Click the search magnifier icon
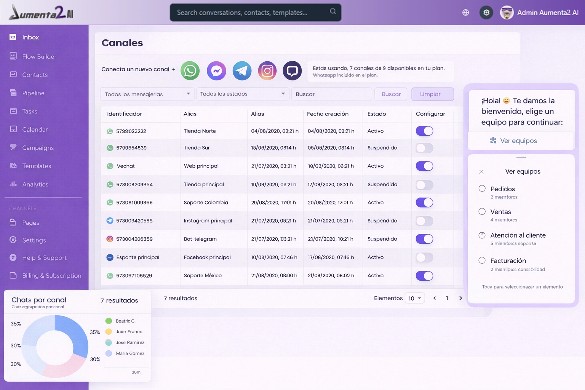Screen dimensions: 585x390 click(x=332, y=11)
